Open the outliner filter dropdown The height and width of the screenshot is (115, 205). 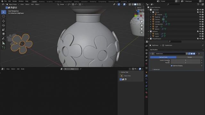[x=199, y=4]
